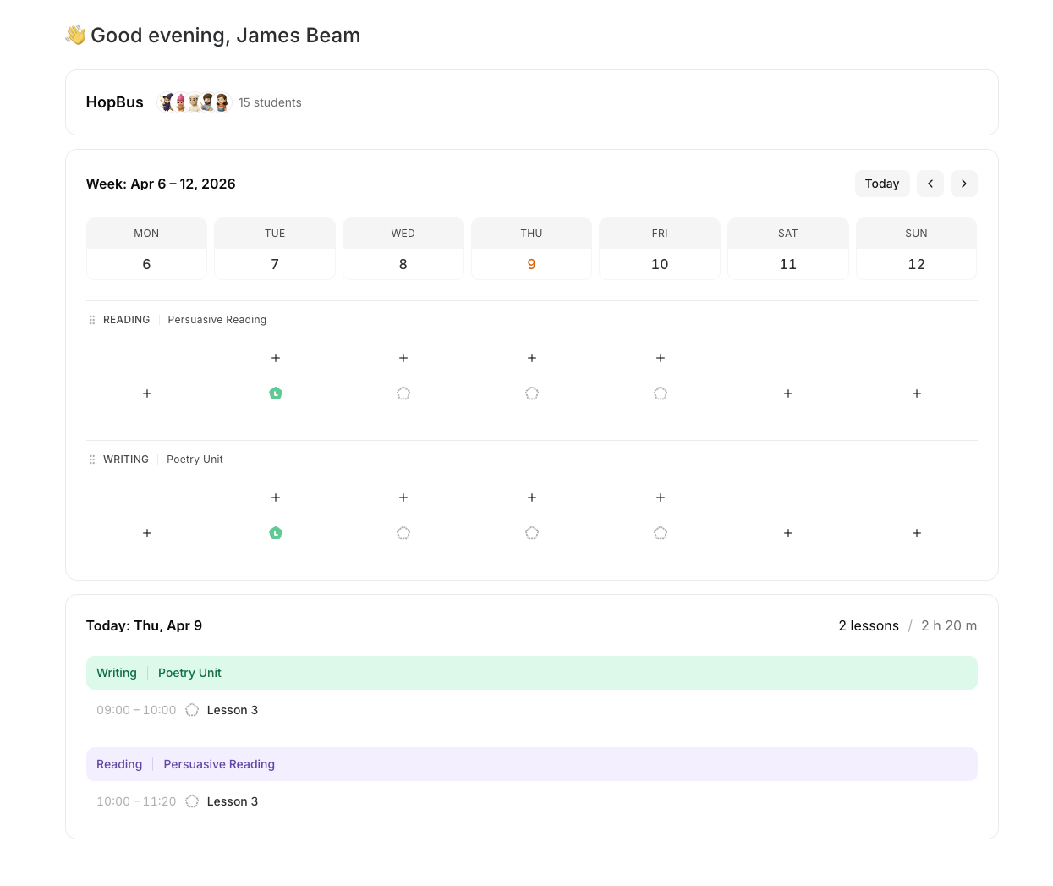
Task: Select Sunday 12 in week header
Action: (917, 249)
